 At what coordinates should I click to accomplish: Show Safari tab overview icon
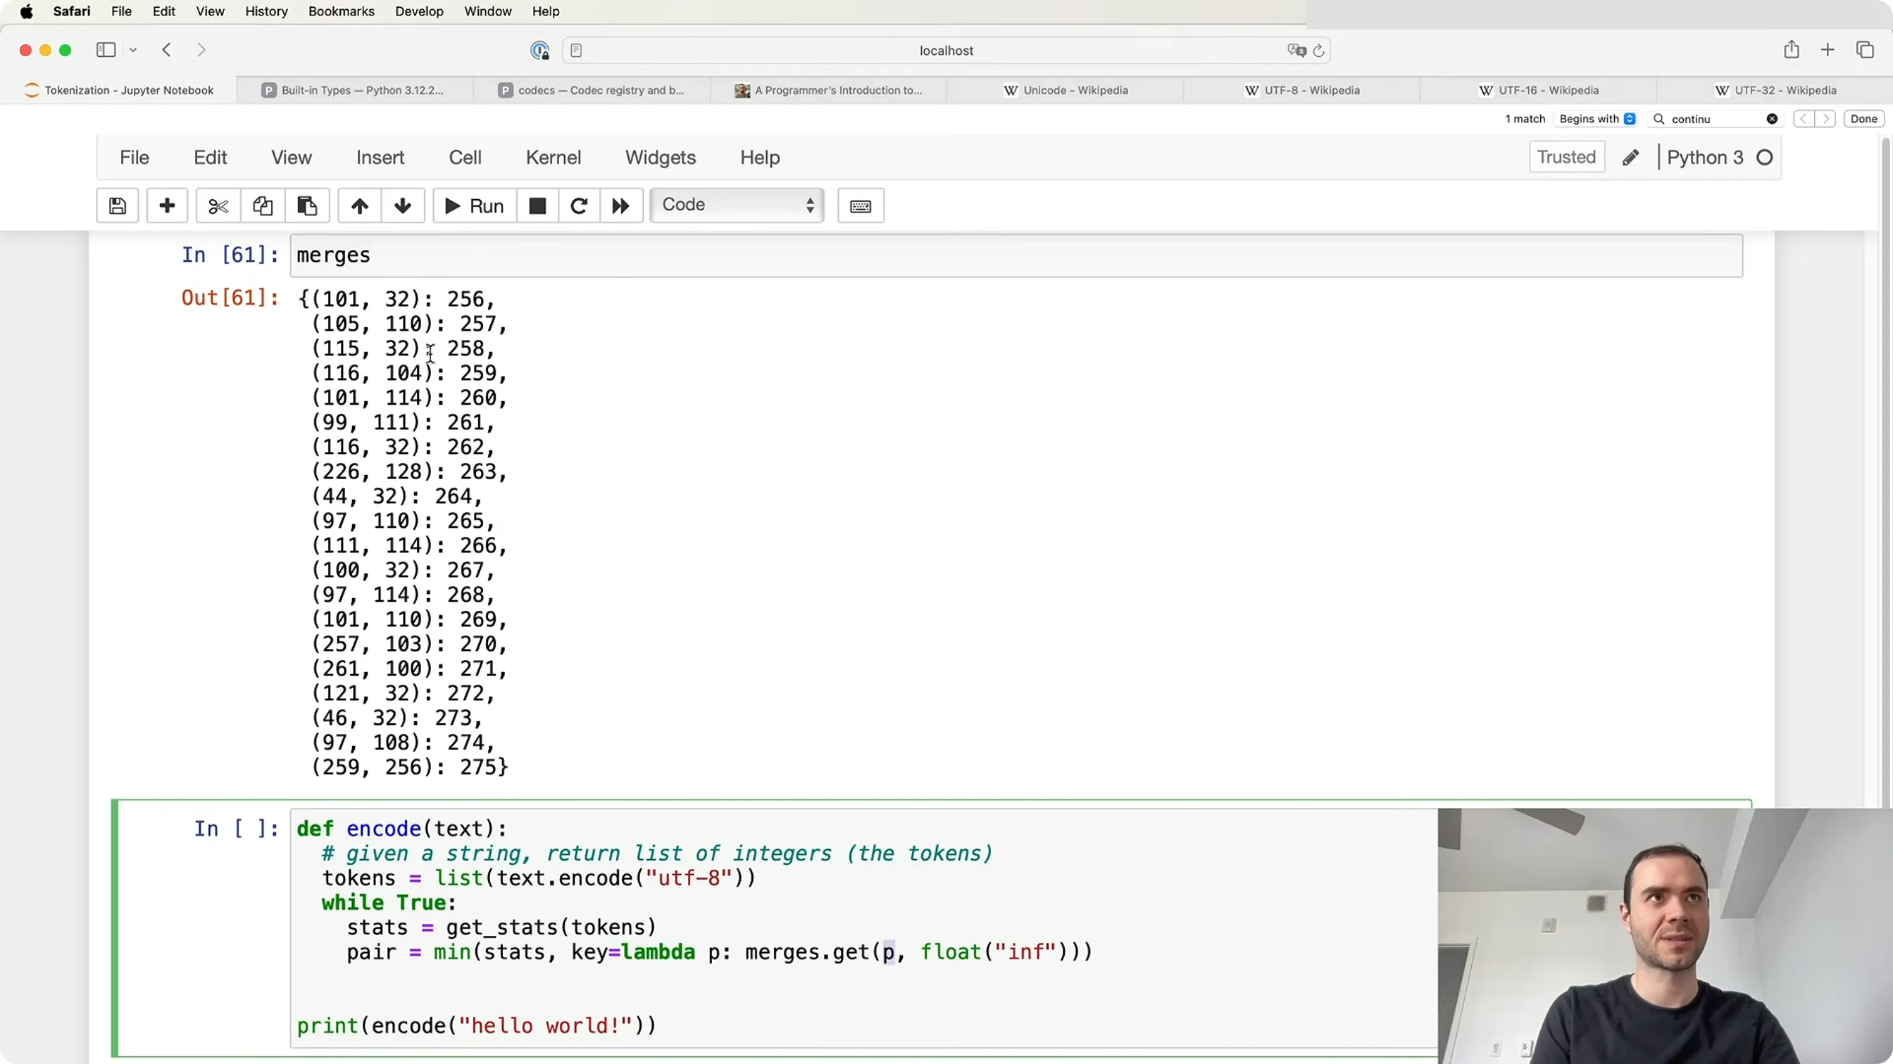click(1865, 49)
